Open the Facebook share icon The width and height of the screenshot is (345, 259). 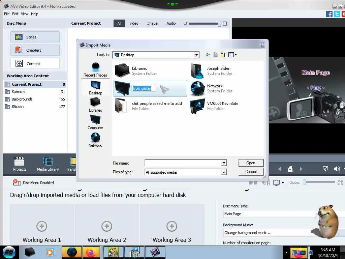tap(329, 14)
